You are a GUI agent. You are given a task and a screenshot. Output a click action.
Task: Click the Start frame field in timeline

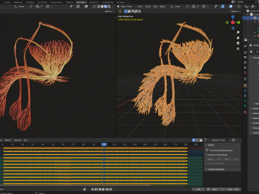click(219, 189)
